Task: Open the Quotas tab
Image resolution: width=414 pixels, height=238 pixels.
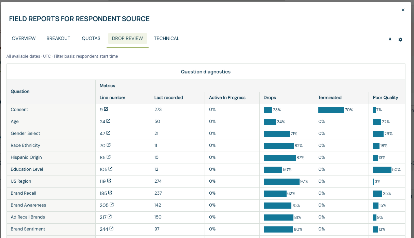Action: tap(91, 39)
